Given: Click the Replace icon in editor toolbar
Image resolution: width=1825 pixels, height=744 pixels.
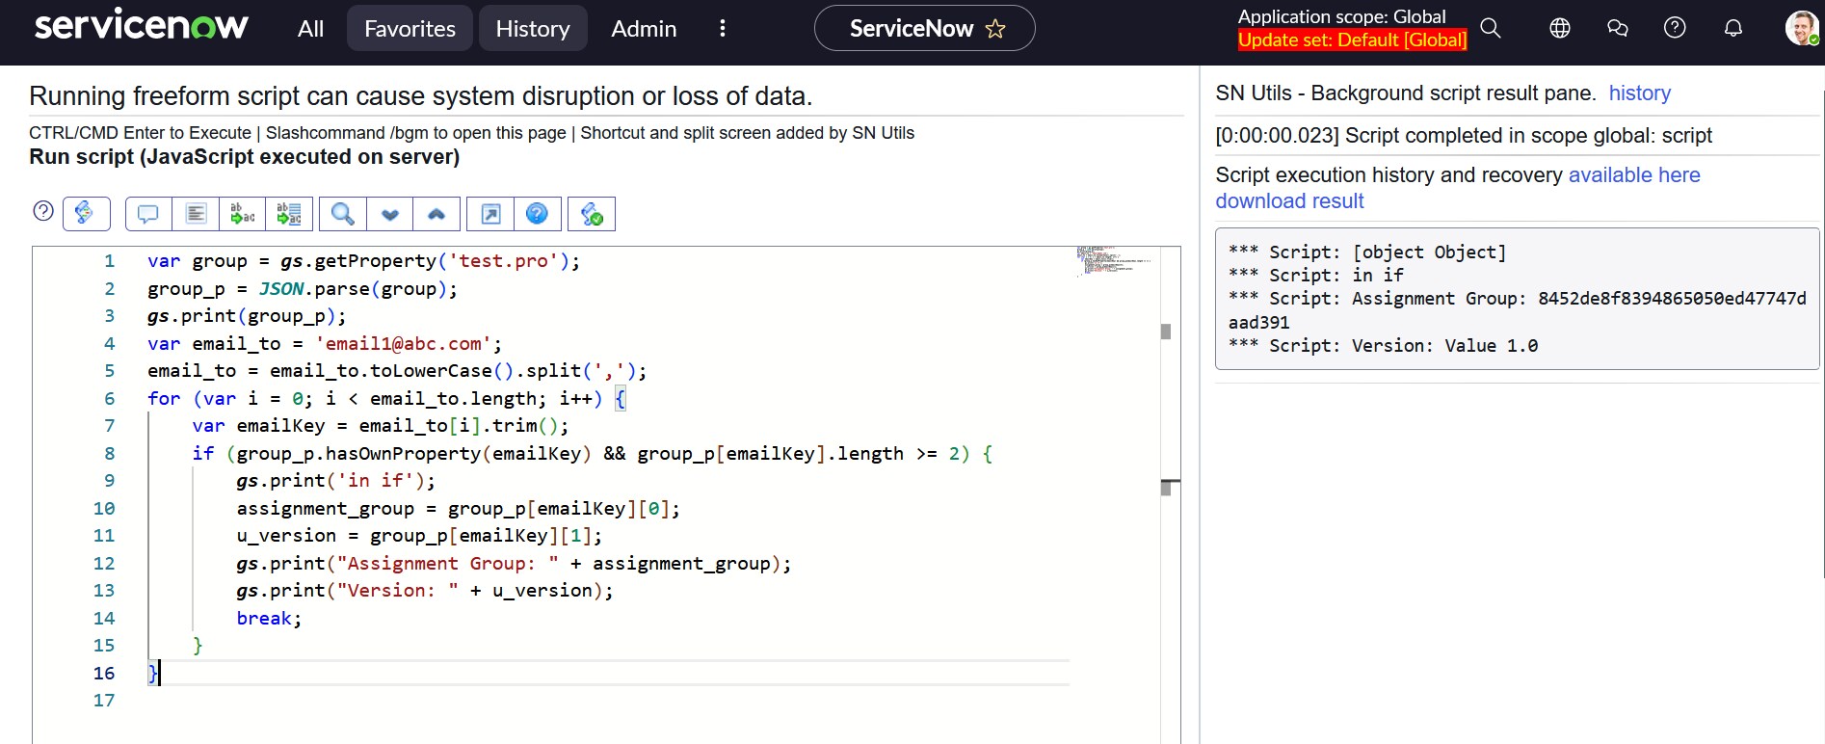Looking at the screenshot, I should point(243,214).
